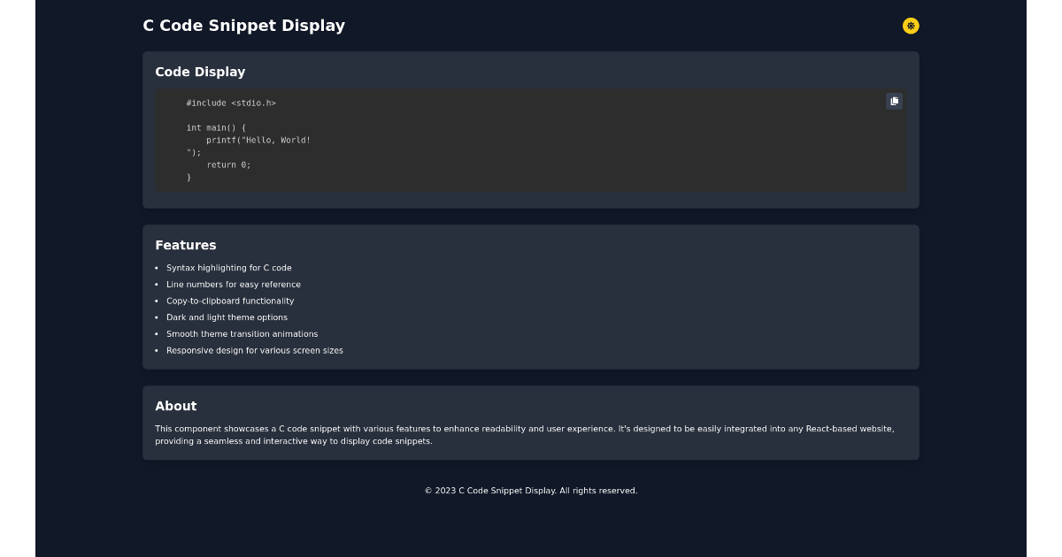Screen dimensions: 1062x557
Task: Click the Syntax highlighting feature list item
Action: click(228, 268)
